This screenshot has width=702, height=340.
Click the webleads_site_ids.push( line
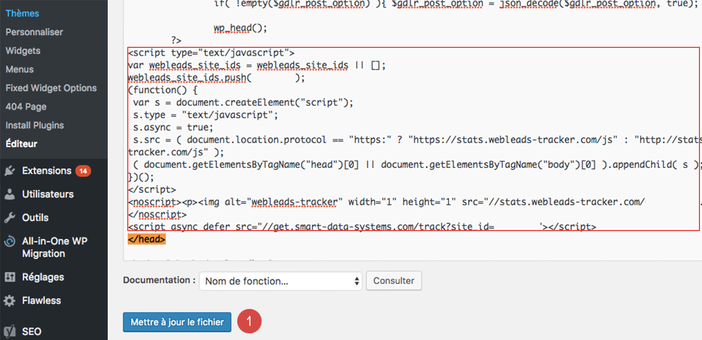coord(216,78)
